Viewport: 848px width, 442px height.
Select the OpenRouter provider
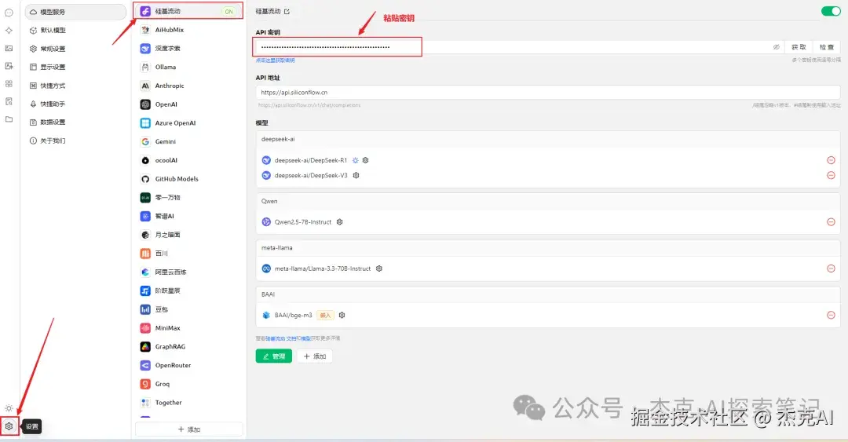tap(188, 365)
